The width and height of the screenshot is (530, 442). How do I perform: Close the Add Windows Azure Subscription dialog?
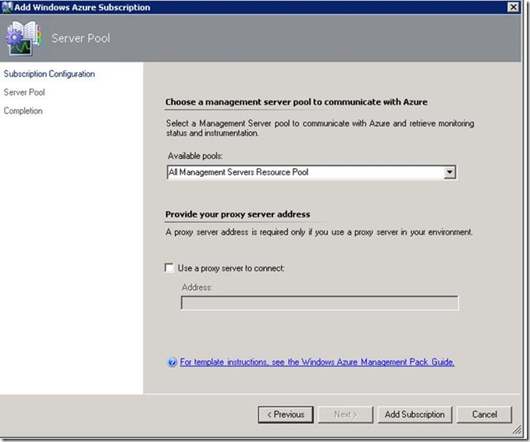point(513,7)
